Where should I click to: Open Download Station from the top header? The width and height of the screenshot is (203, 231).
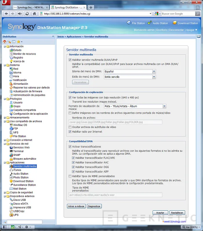click(186, 23)
